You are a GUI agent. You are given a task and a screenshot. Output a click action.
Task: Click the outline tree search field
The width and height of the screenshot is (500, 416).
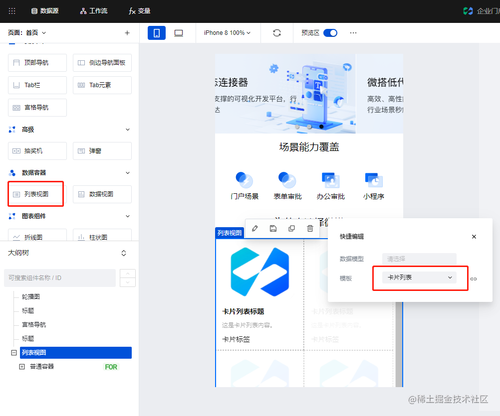point(60,278)
